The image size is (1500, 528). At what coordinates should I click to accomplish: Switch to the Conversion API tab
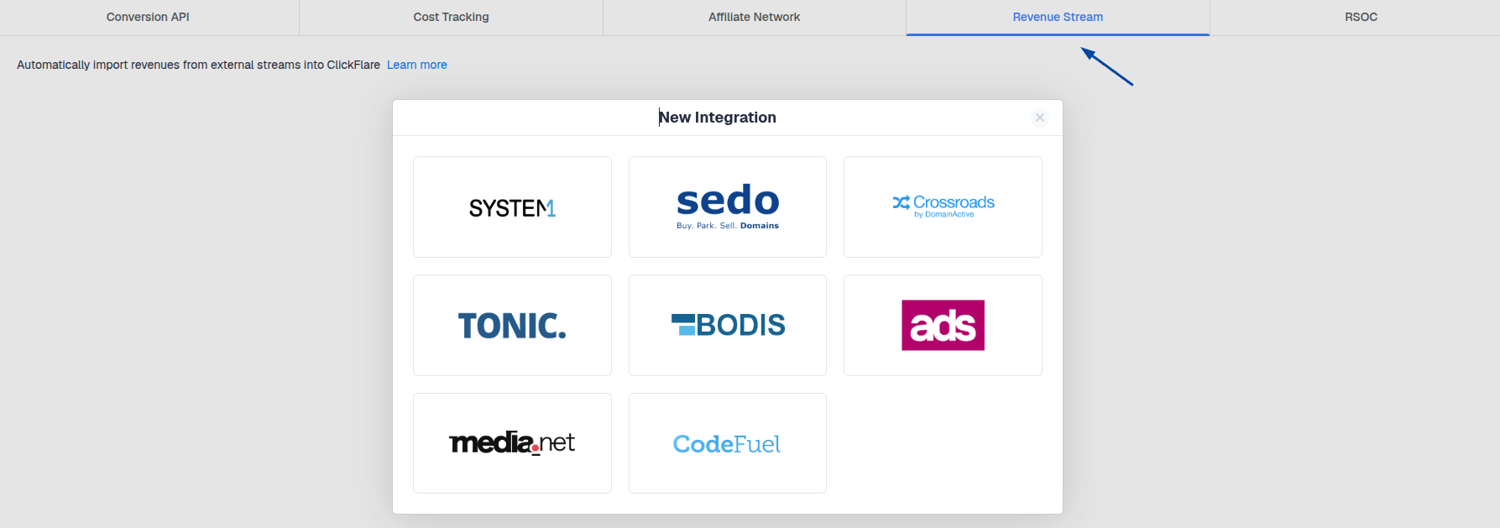pyautogui.click(x=148, y=17)
